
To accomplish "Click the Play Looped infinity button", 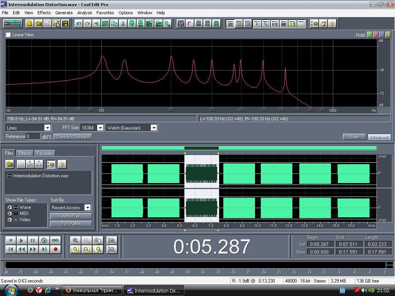I will tap(55, 240).
